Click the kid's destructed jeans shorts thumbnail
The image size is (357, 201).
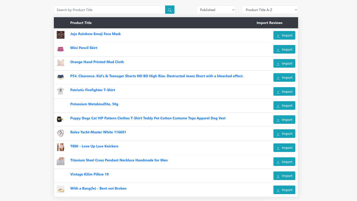[61, 77]
